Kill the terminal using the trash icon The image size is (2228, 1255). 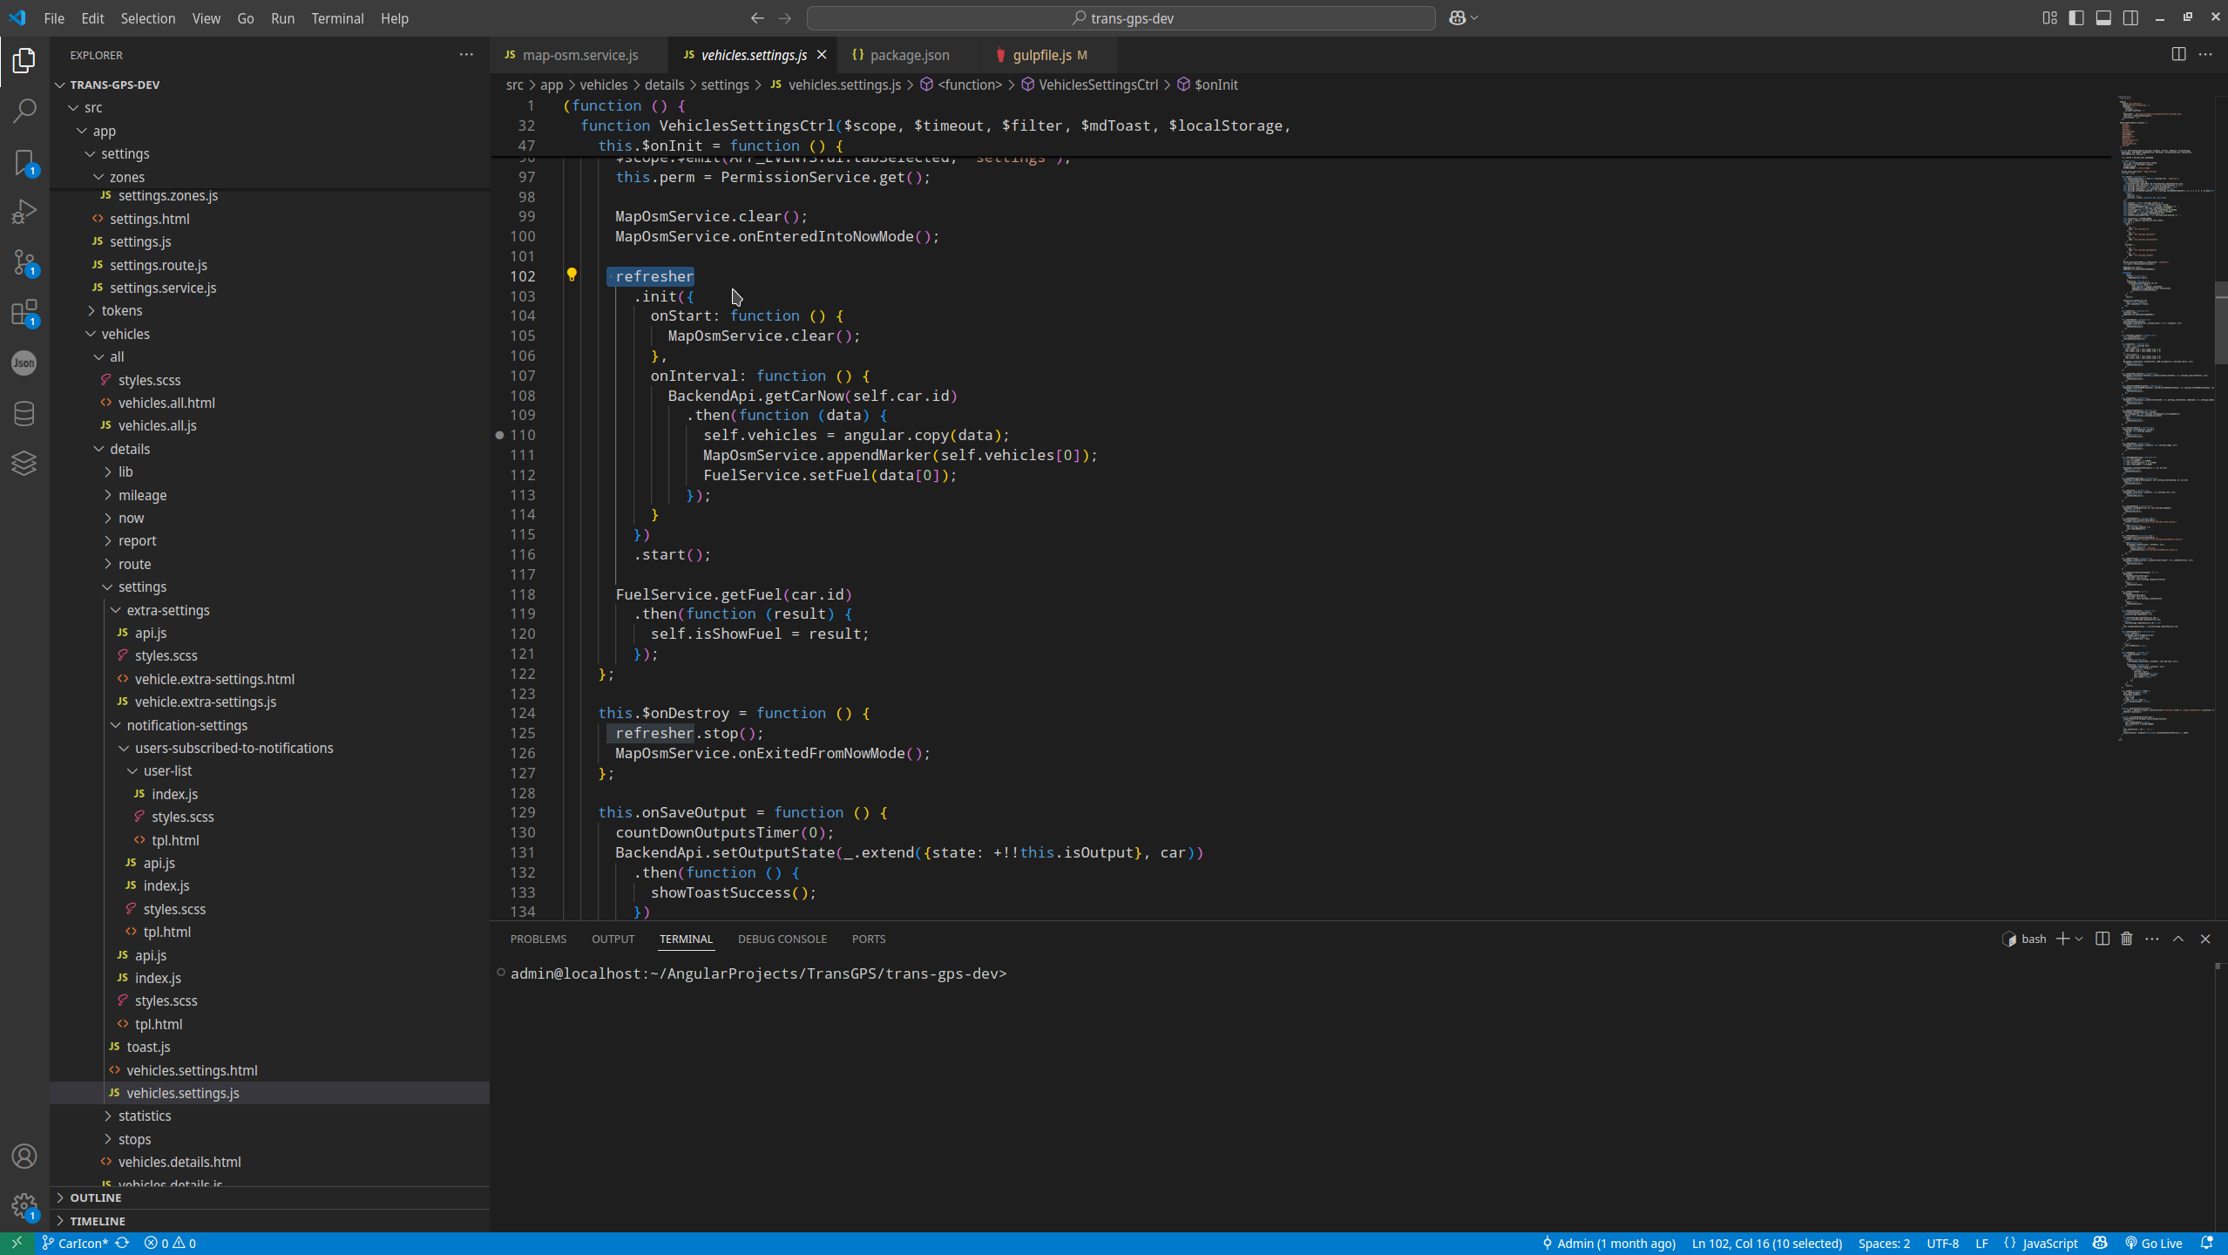click(x=2126, y=939)
